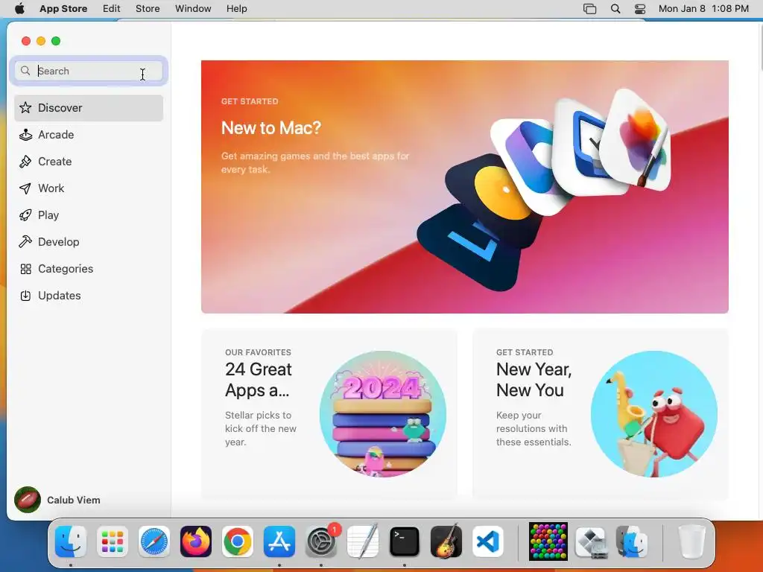Launch Safari from the Dock
The width and height of the screenshot is (763, 572).
154,541
